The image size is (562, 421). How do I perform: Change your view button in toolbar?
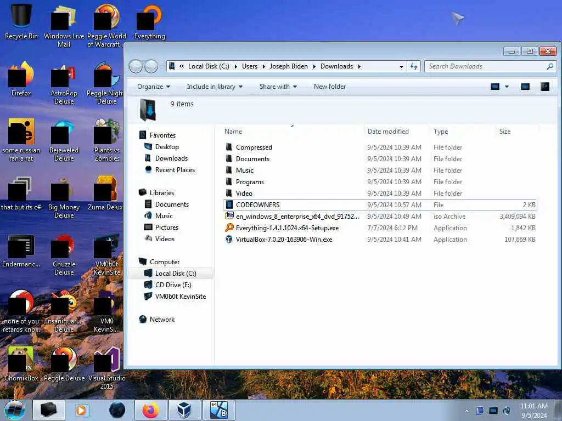pyautogui.click(x=495, y=87)
